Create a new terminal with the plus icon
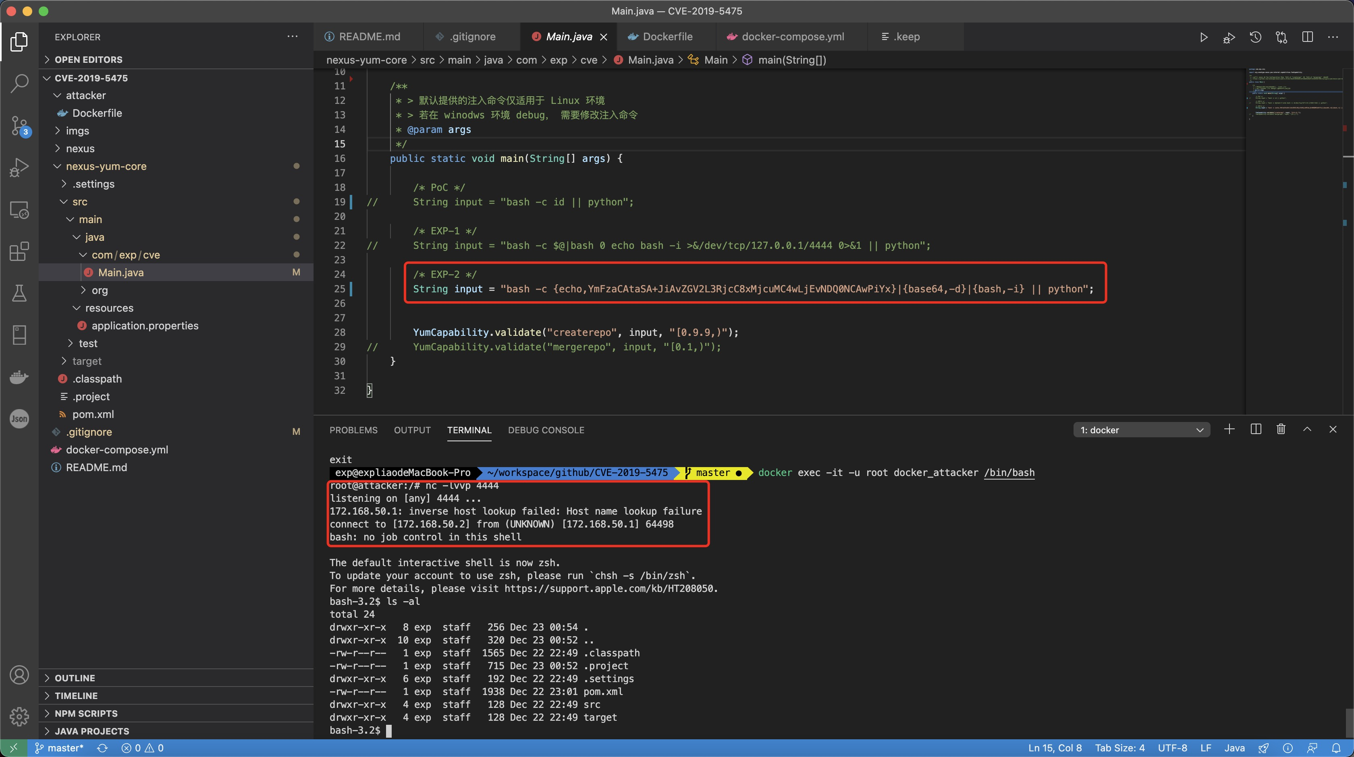The height and width of the screenshot is (757, 1354). [1229, 429]
